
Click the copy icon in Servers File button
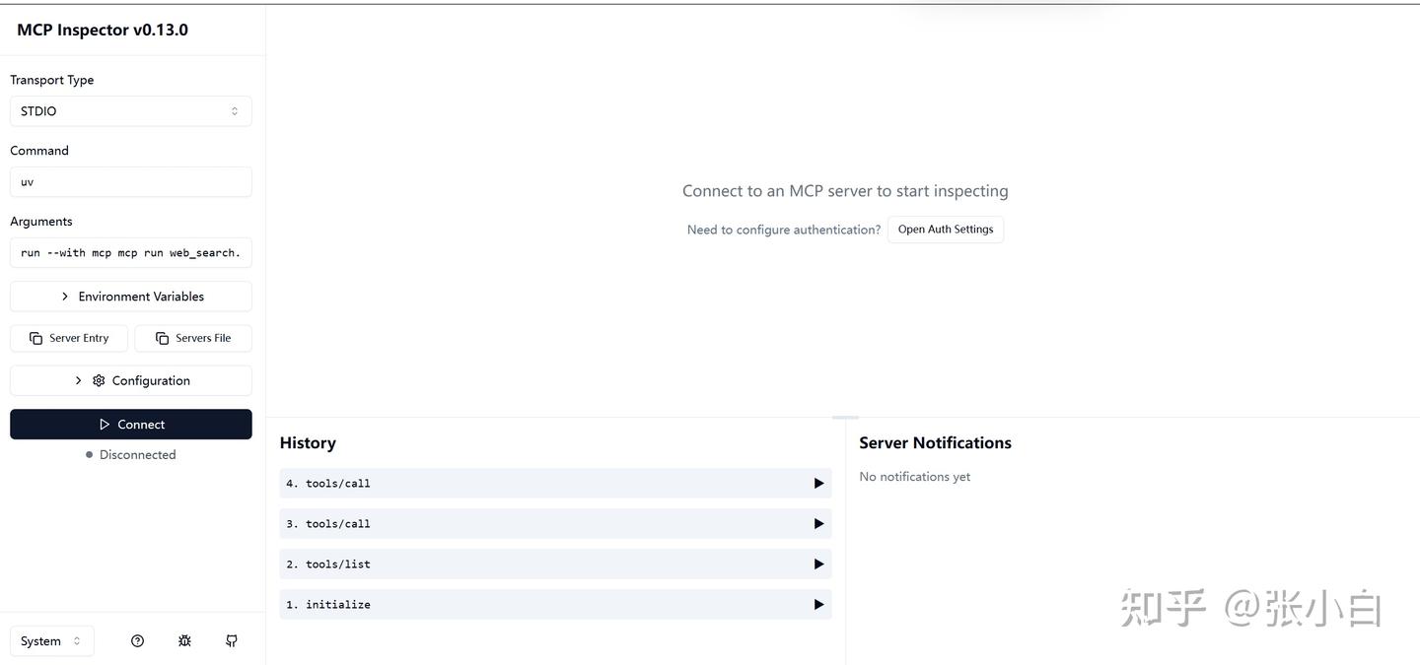(163, 338)
